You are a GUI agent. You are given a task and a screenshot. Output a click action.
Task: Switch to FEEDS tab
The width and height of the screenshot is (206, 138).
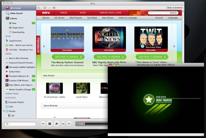[x=64, y=13]
